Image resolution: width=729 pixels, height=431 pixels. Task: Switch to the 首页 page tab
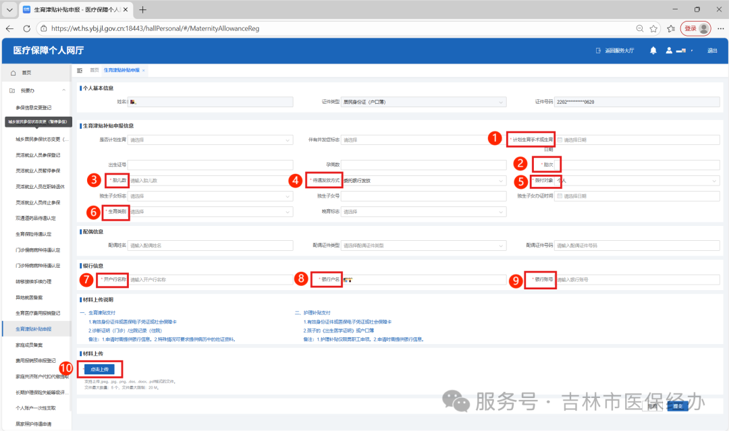(x=94, y=70)
